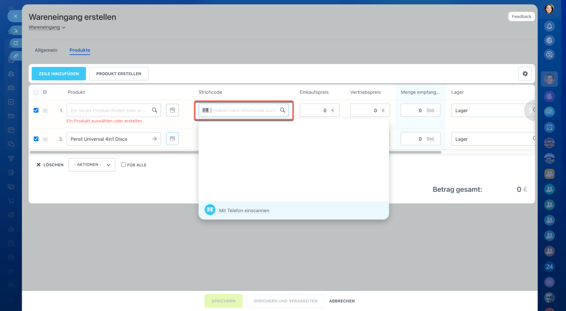Change the Std. unit in row 2 quantity

pos(430,139)
